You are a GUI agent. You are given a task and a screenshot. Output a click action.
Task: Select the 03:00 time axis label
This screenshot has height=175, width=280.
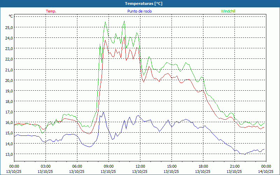point(45,166)
